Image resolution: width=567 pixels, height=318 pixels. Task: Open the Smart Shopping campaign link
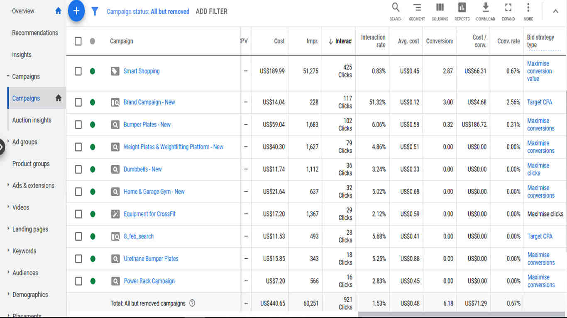tap(142, 71)
